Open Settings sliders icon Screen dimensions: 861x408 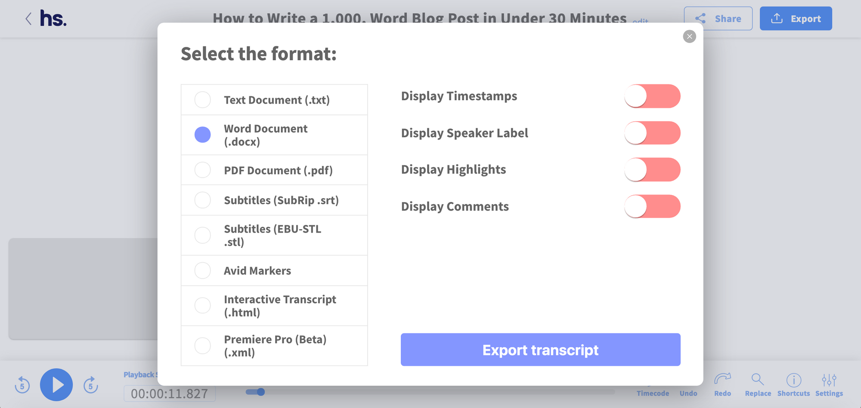click(829, 380)
